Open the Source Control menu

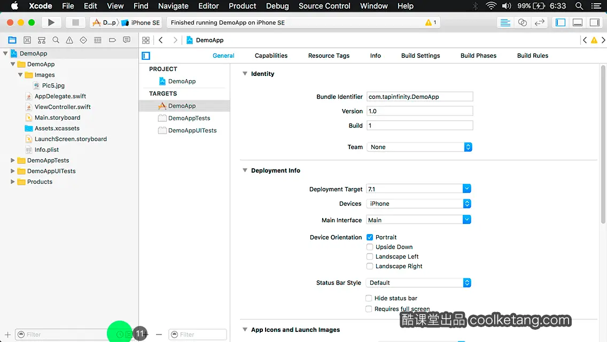[324, 6]
